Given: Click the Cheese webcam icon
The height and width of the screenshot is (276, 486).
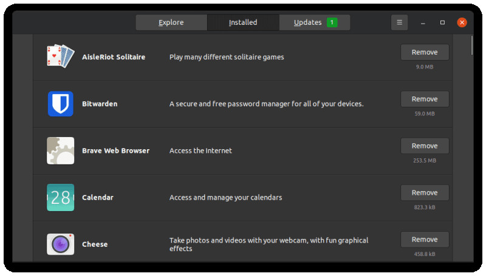Looking at the screenshot, I should point(60,244).
